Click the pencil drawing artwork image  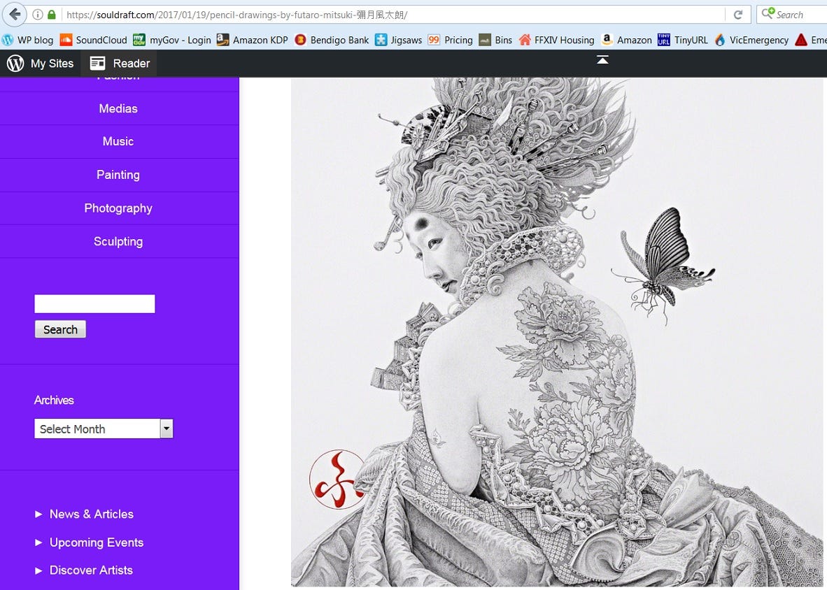557,332
